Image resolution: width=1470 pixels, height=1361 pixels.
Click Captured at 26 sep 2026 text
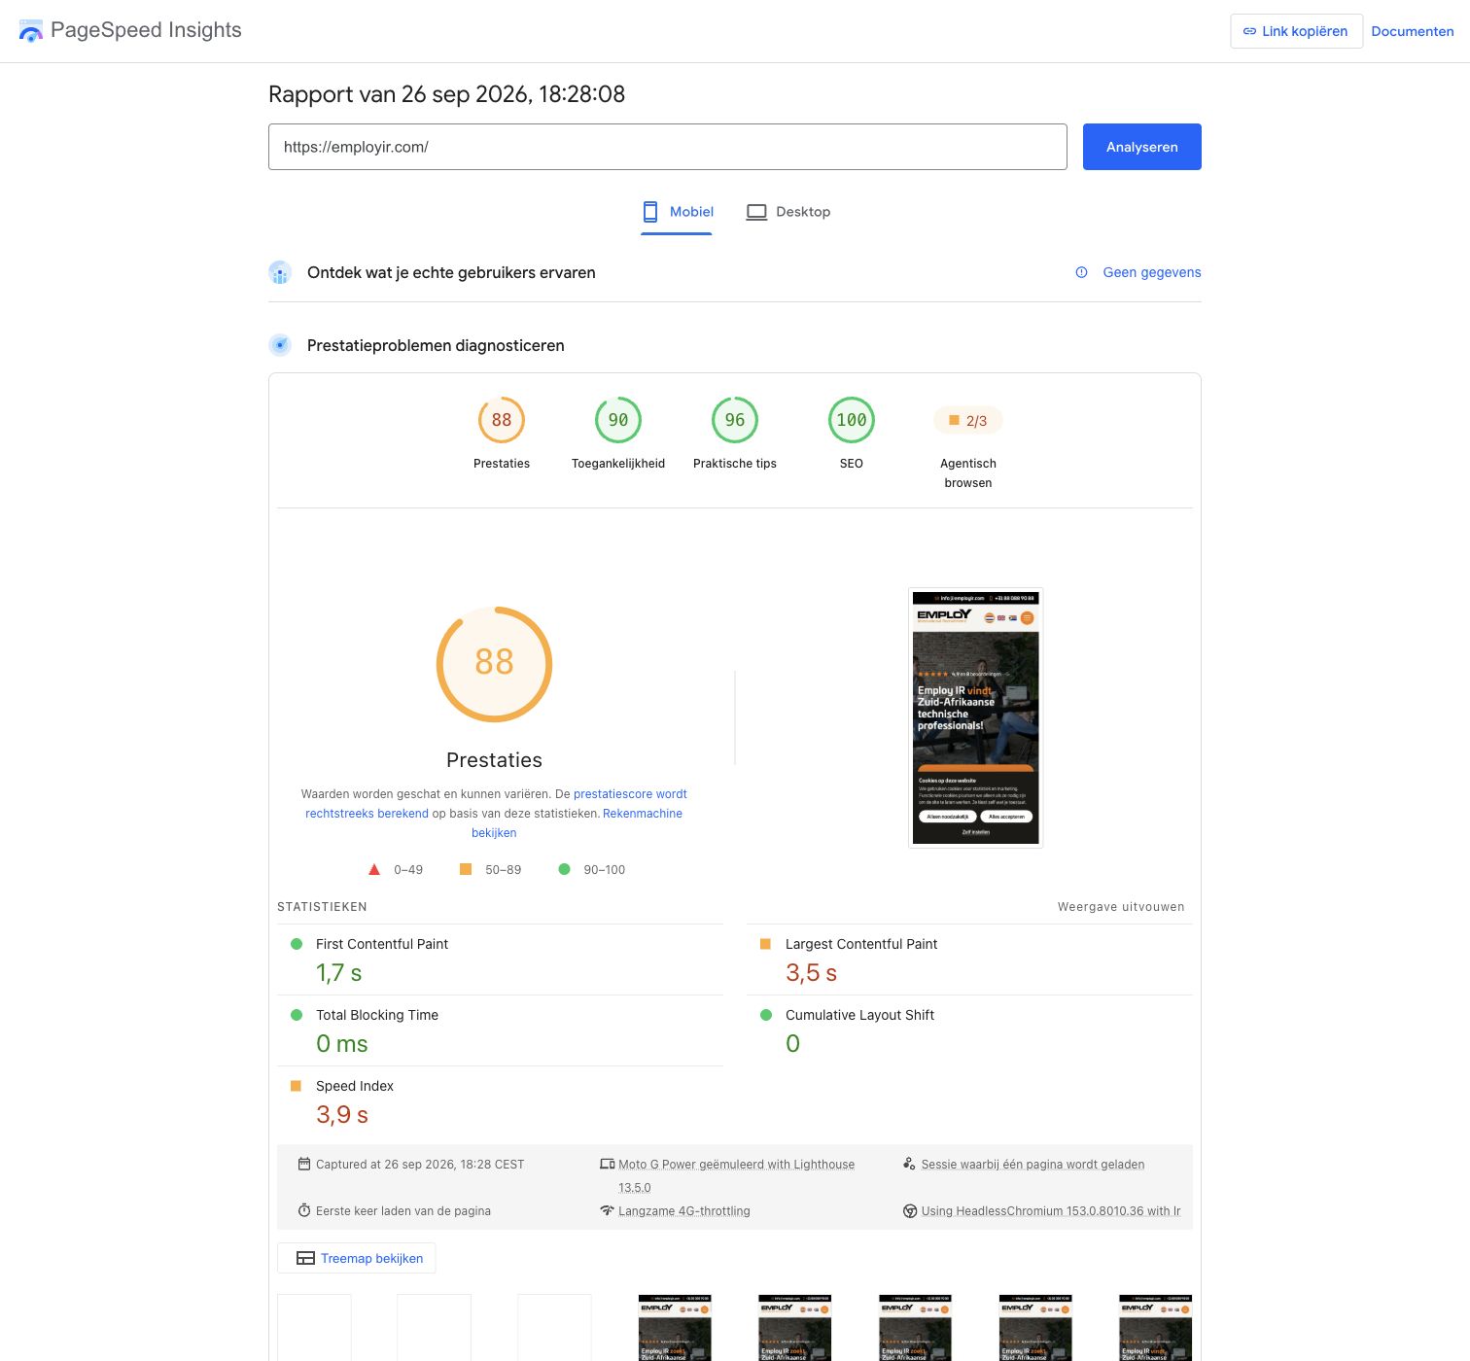pos(420,1165)
